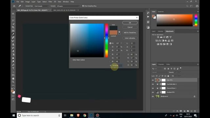Viewport: 210px width, 118px height.
Task: Hide the Channel Mixer 1 layer
Action: point(153,88)
